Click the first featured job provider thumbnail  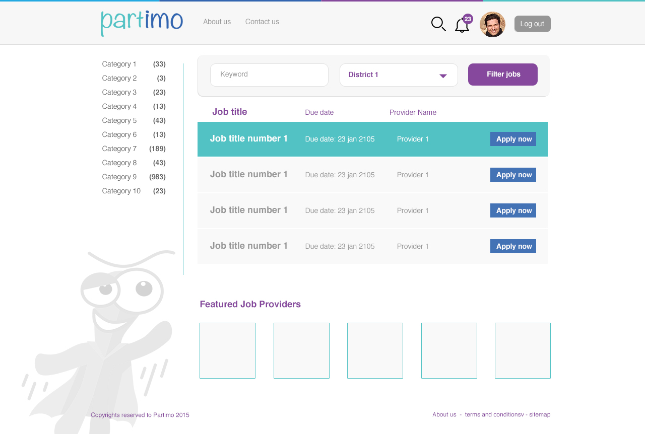coord(227,350)
